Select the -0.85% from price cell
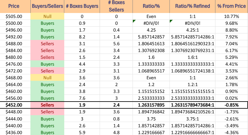This screenshot has height=135, width=248. point(232,105)
